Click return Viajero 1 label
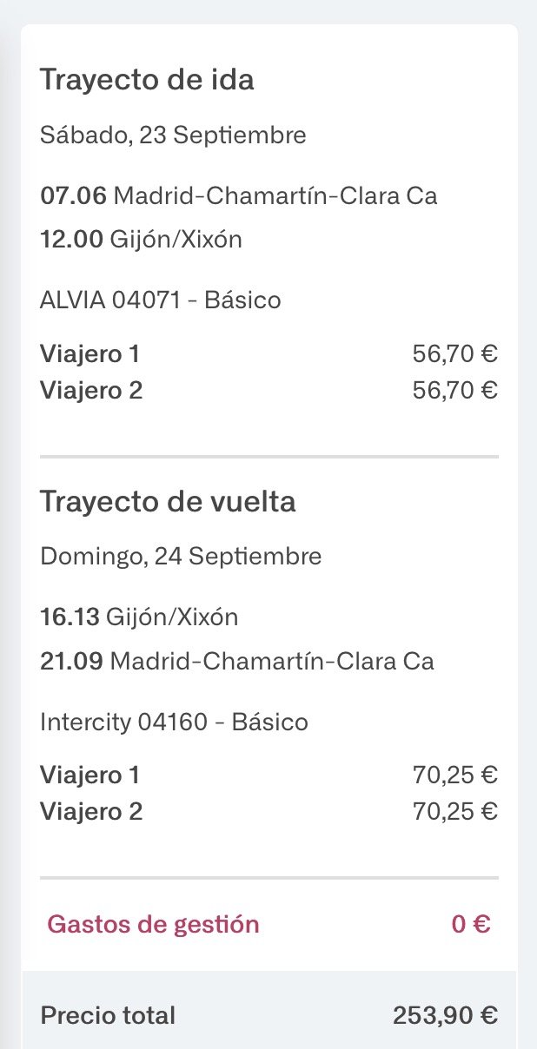Image resolution: width=537 pixels, height=1049 pixels. click(x=90, y=775)
